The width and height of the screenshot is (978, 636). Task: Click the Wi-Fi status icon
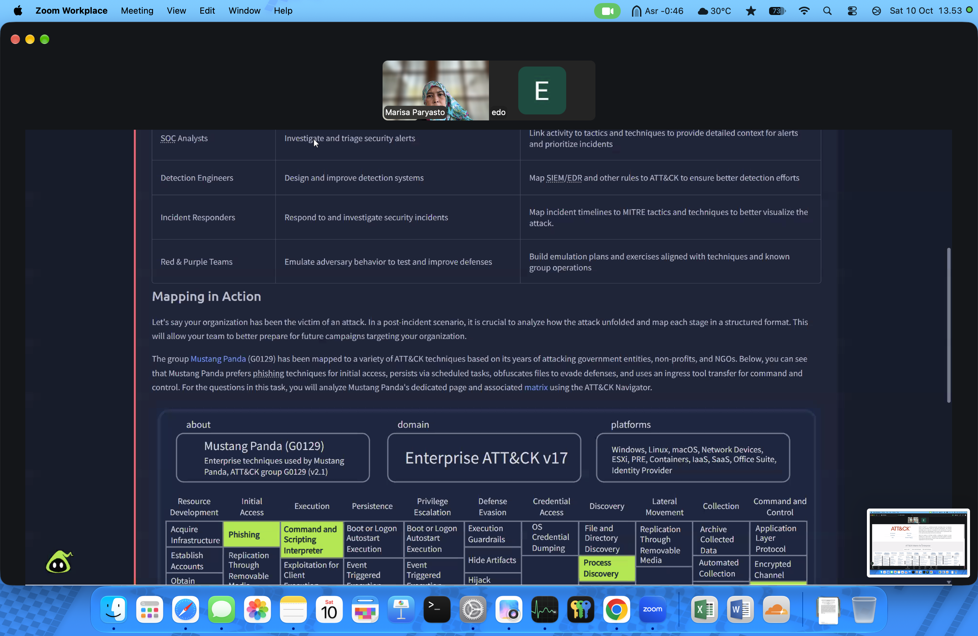coord(804,11)
